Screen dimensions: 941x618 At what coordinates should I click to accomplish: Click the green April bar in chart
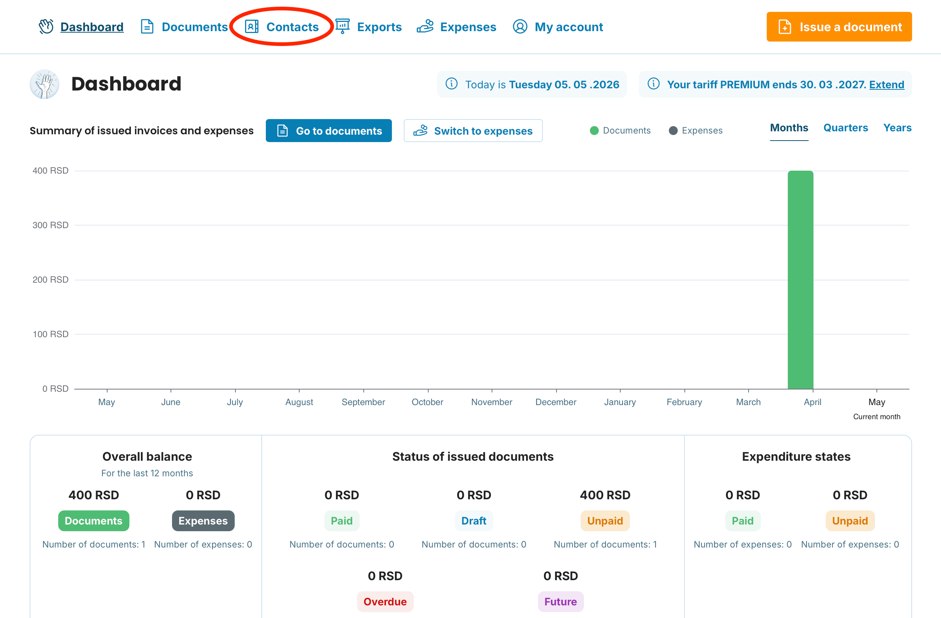click(x=800, y=280)
